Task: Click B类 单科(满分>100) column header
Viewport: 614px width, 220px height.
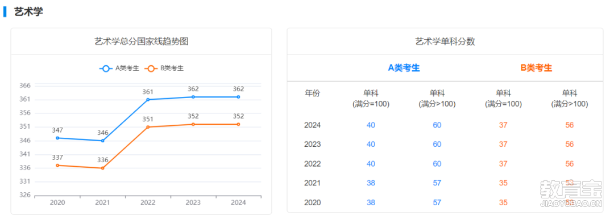Action: pyautogui.click(x=569, y=99)
